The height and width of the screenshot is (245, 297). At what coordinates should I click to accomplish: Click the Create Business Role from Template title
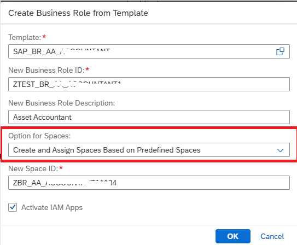[78, 13]
